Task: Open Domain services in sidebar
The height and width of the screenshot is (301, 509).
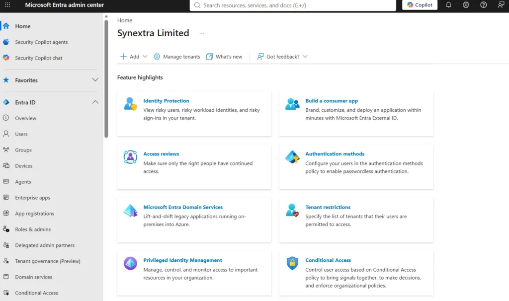Action: [x=33, y=277]
